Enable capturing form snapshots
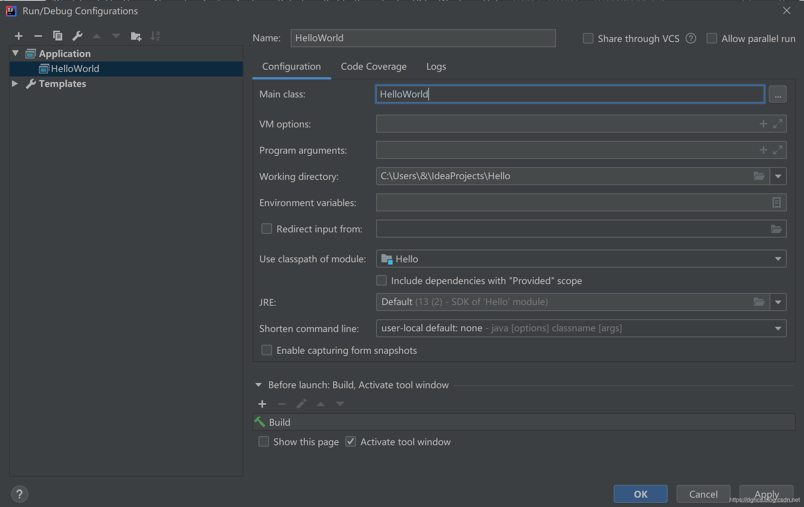 [266, 350]
